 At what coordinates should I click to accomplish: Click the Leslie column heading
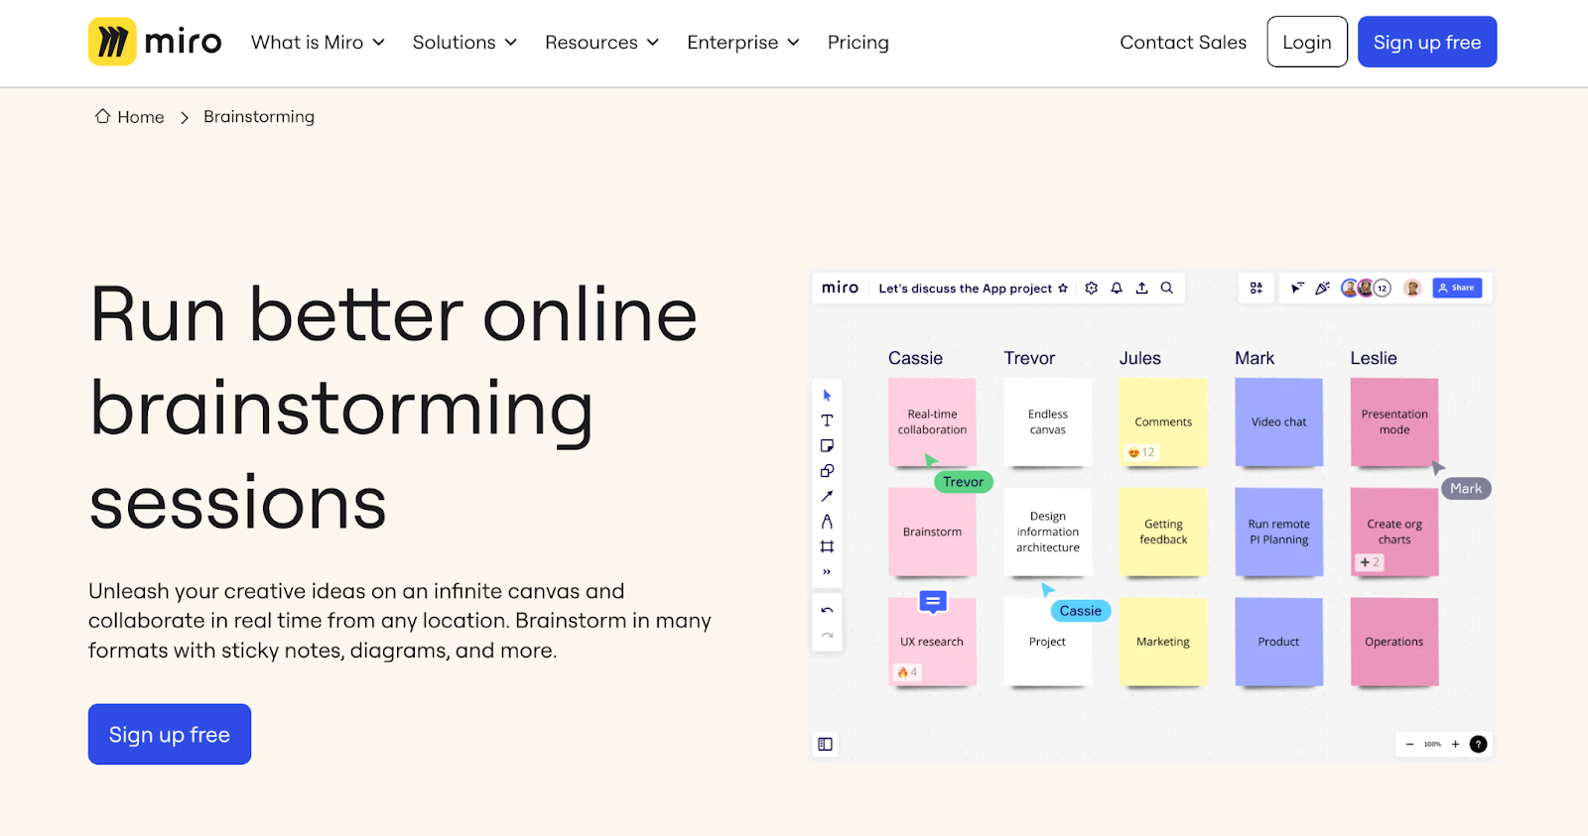tap(1374, 358)
